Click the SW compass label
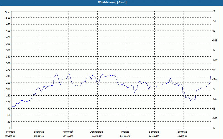The height and width of the screenshot is (139, 223). (x=215, y=80)
